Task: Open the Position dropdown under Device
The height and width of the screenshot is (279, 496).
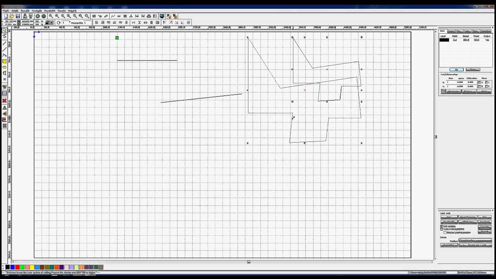Action: click(475, 240)
